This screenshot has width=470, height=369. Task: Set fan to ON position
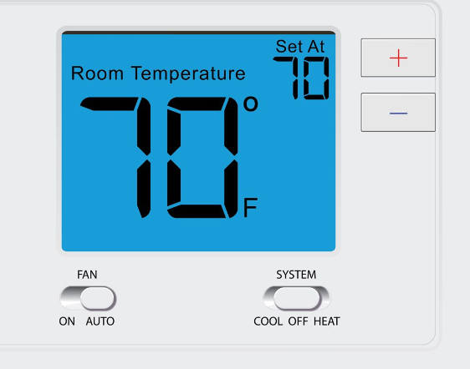coord(67,321)
